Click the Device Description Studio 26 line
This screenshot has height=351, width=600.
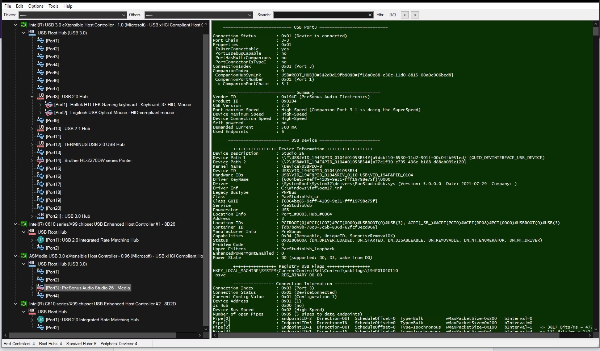259,153
